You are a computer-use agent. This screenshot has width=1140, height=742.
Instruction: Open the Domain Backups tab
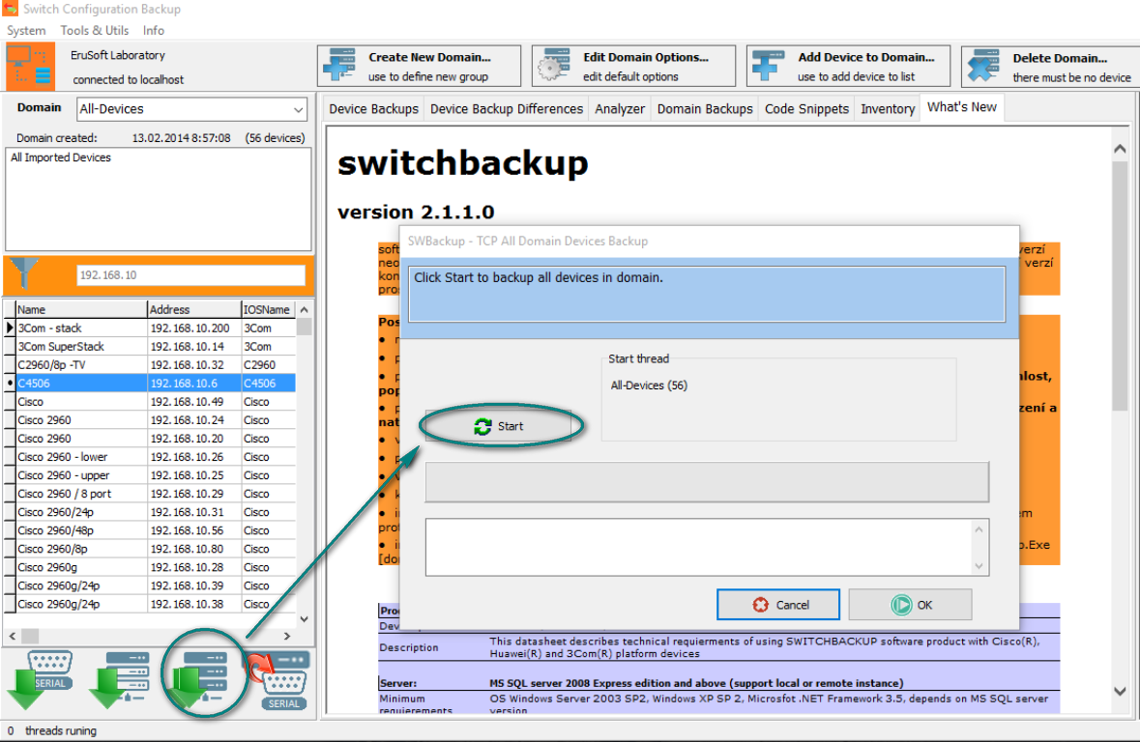(705, 109)
